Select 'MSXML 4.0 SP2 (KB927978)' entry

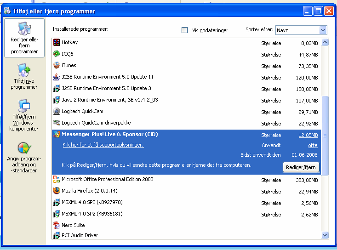pyautogui.click(x=92, y=202)
